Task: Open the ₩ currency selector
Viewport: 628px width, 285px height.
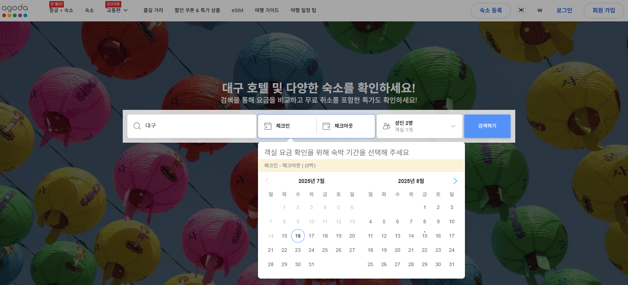Action: [540, 10]
